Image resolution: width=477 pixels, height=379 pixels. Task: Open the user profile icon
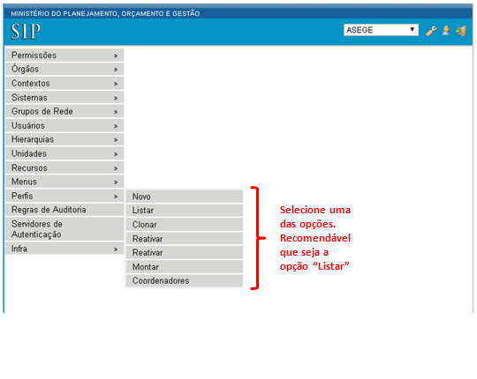446,31
